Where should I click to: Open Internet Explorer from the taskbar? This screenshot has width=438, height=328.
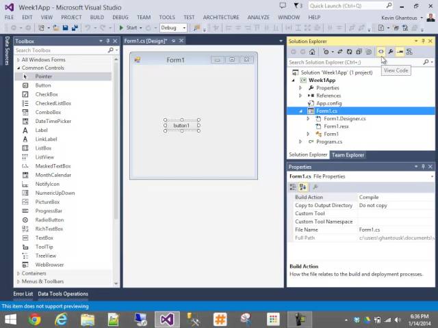click(x=61, y=319)
